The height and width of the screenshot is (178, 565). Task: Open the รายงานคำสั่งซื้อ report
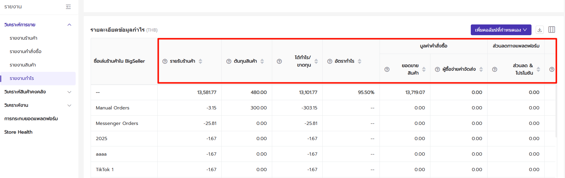(25, 52)
